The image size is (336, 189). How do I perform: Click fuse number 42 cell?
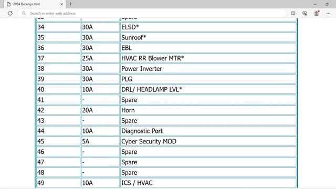58,110
